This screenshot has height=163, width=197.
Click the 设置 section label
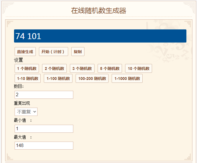point(18,60)
